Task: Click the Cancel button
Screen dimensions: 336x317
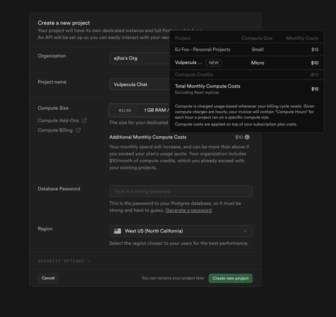Action: pos(48,278)
